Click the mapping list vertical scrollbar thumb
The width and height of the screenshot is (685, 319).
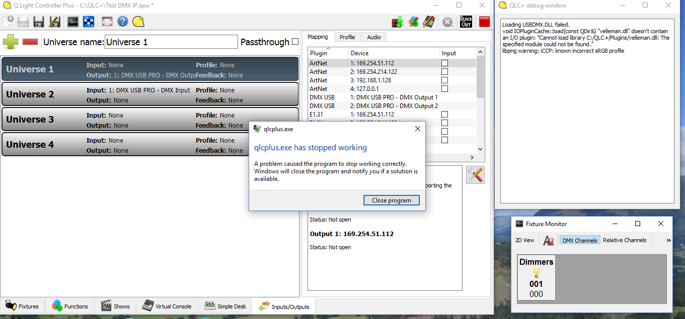480,76
